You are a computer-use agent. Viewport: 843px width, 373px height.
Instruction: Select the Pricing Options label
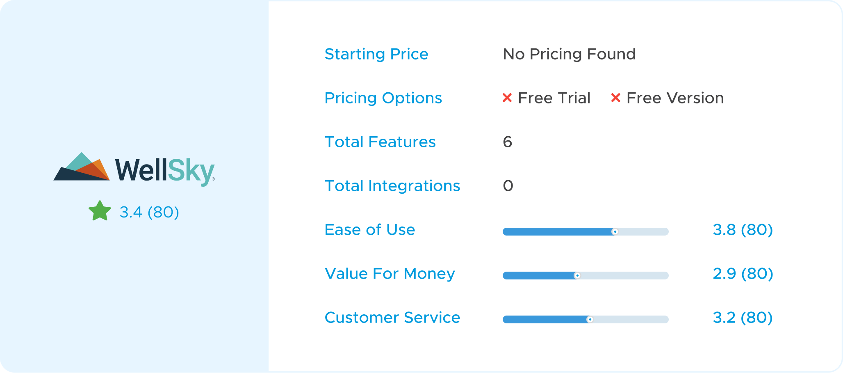tap(383, 98)
